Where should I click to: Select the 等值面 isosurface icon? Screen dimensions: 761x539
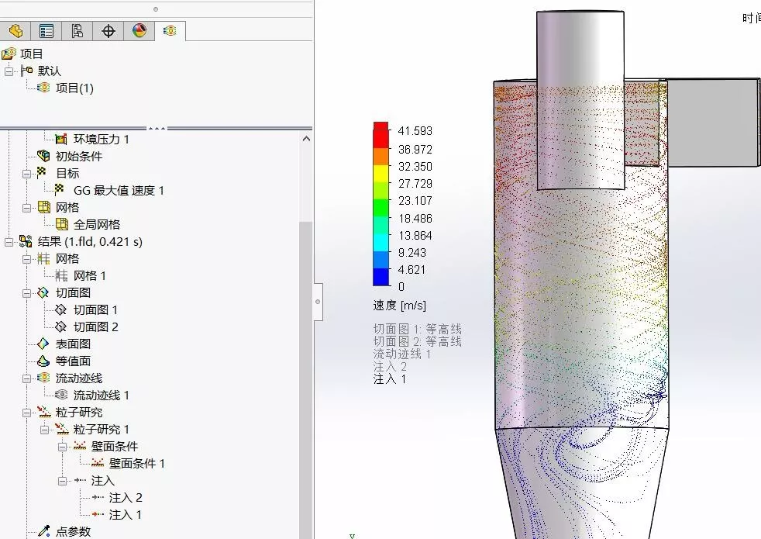tap(43, 361)
